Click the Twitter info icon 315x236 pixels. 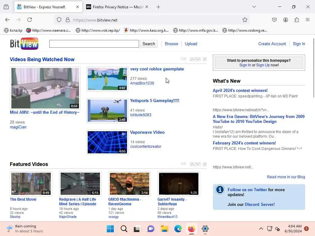220,189
